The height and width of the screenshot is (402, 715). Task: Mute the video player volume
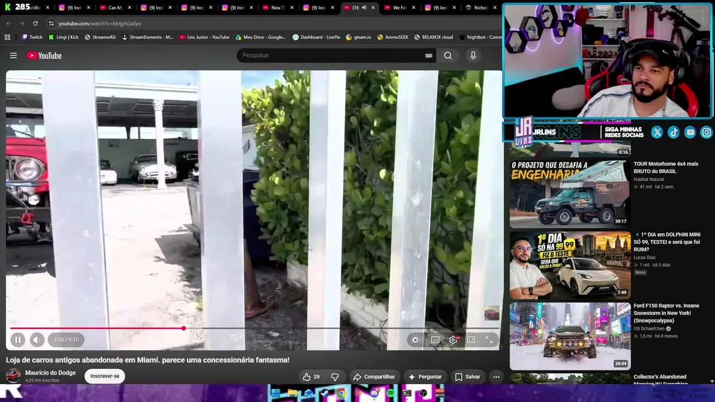pos(37,339)
